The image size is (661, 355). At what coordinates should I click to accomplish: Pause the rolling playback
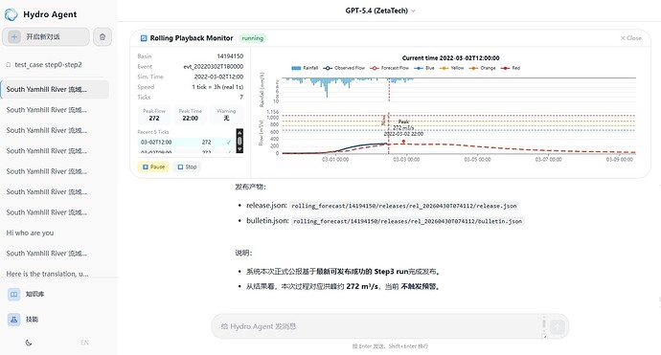coord(153,166)
